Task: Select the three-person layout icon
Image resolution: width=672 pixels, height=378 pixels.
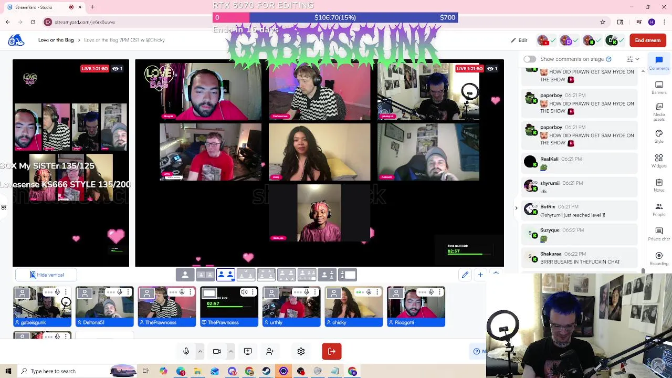Action: [x=246, y=275]
